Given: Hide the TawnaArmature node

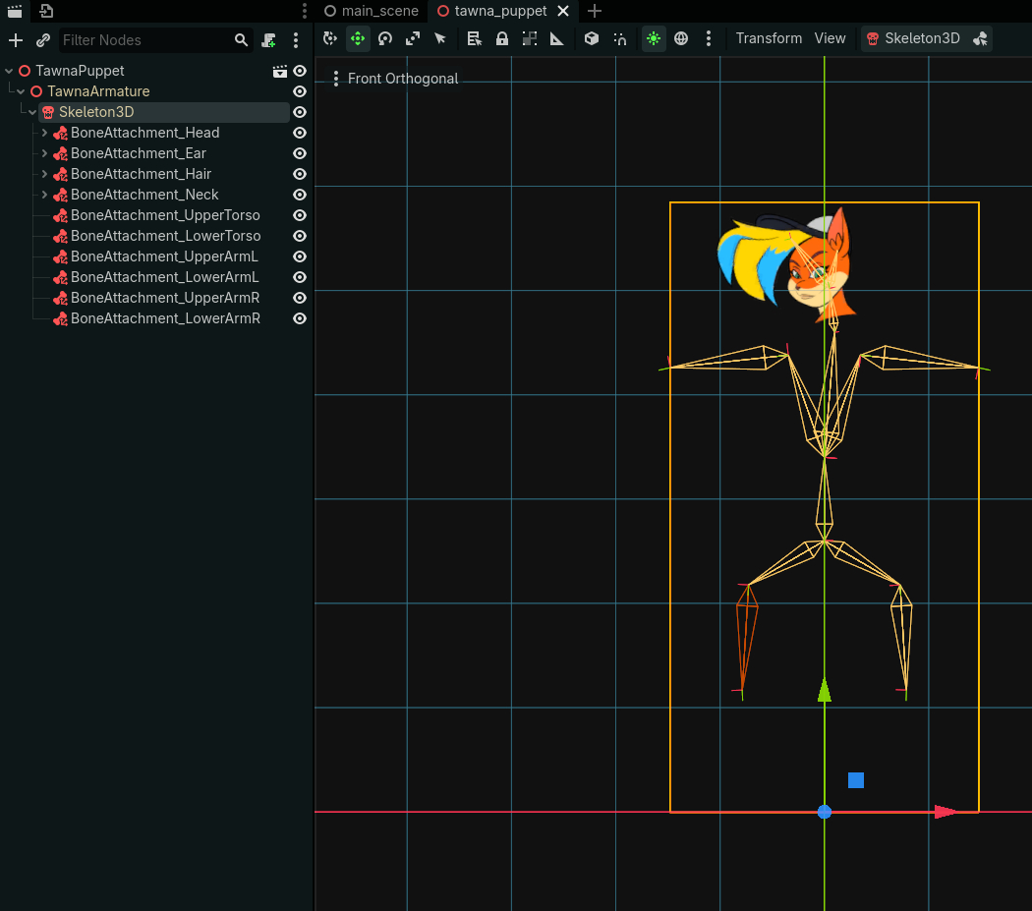Looking at the screenshot, I should point(300,91).
